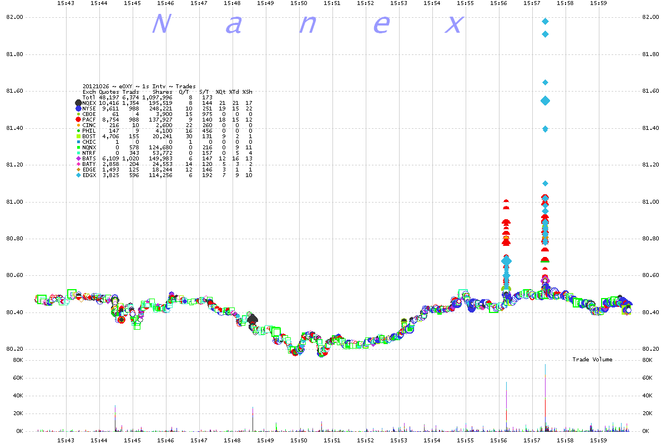Click the '15:57' label on the top time axis
Viewport: 666px width, 444px height.
[x=532, y=3]
